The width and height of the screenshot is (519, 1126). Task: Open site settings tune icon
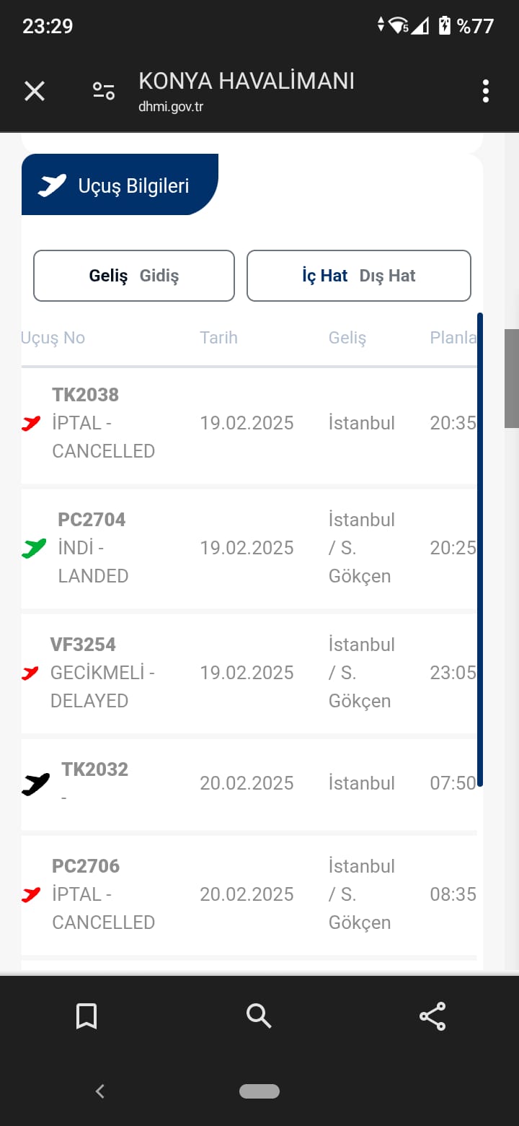(x=104, y=92)
